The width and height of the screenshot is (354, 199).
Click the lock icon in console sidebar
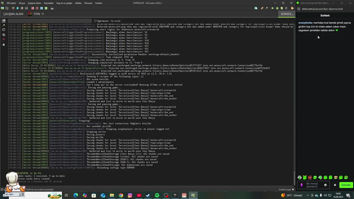pos(4,44)
